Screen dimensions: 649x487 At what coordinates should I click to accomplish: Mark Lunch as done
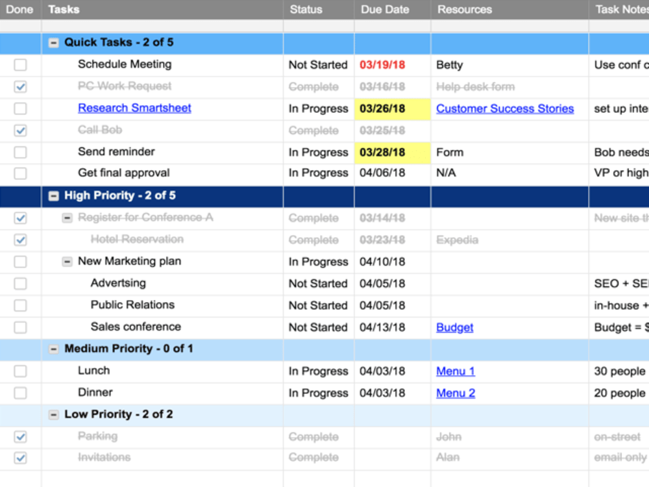(20, 371)
